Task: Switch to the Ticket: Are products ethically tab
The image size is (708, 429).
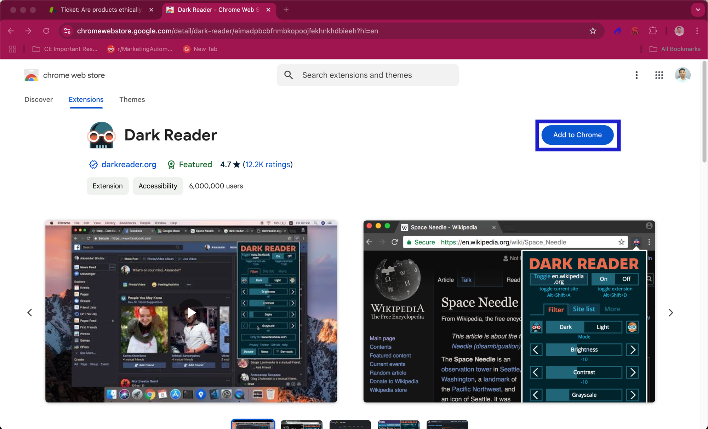Action: coord(101,10)
